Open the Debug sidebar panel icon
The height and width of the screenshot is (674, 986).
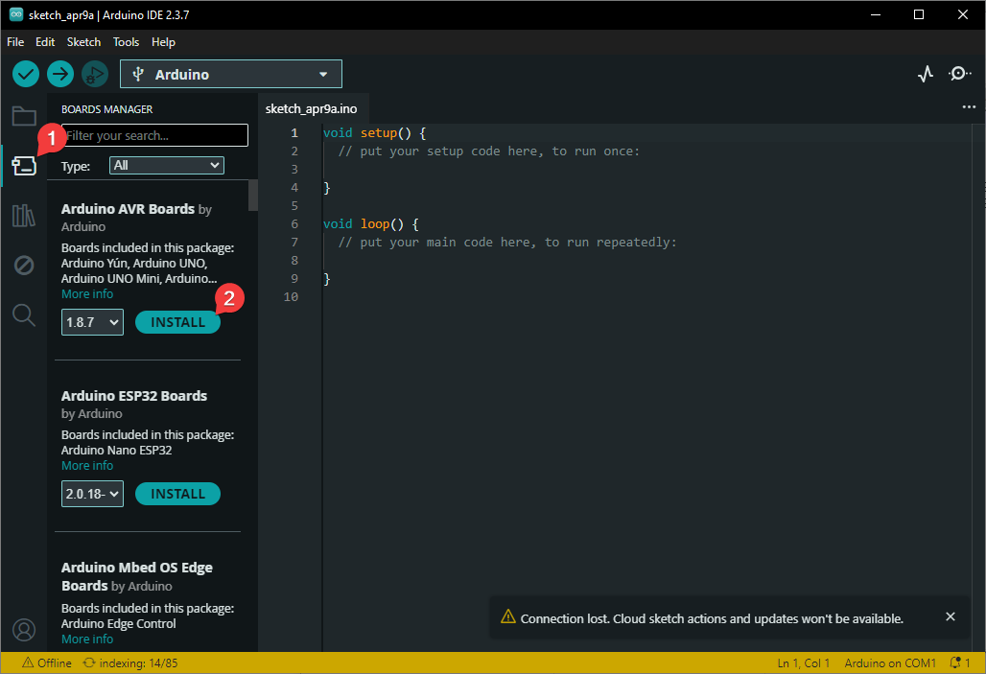click(x=24, y=266)
